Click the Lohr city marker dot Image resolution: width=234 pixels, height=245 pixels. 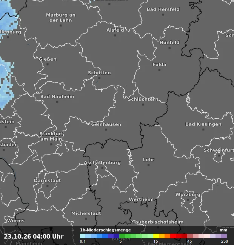[148, 165]
